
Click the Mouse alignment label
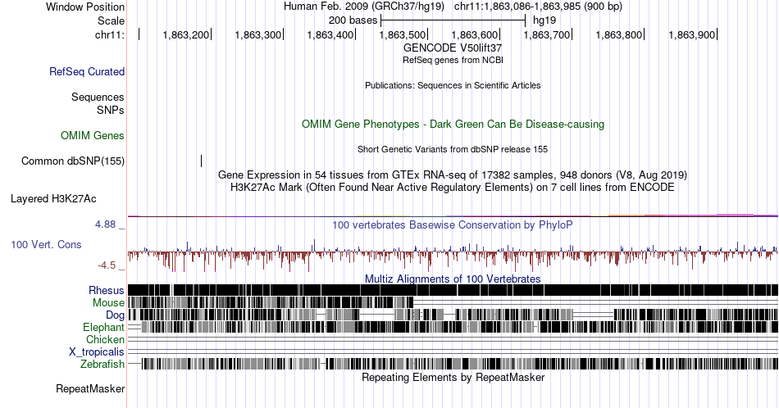point(108,303)
